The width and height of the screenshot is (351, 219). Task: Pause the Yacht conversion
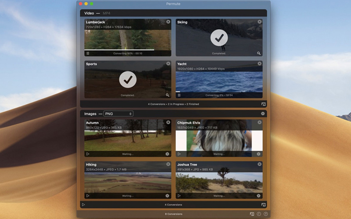click(x=179, y=95)
